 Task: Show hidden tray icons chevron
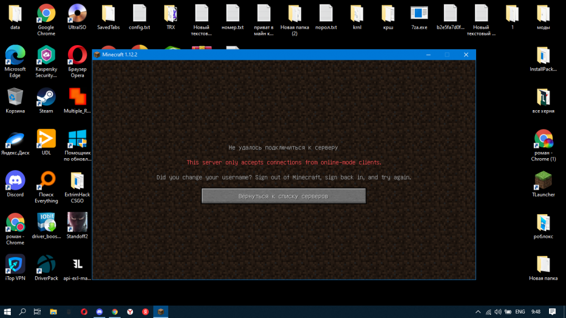tap(478, 312)
